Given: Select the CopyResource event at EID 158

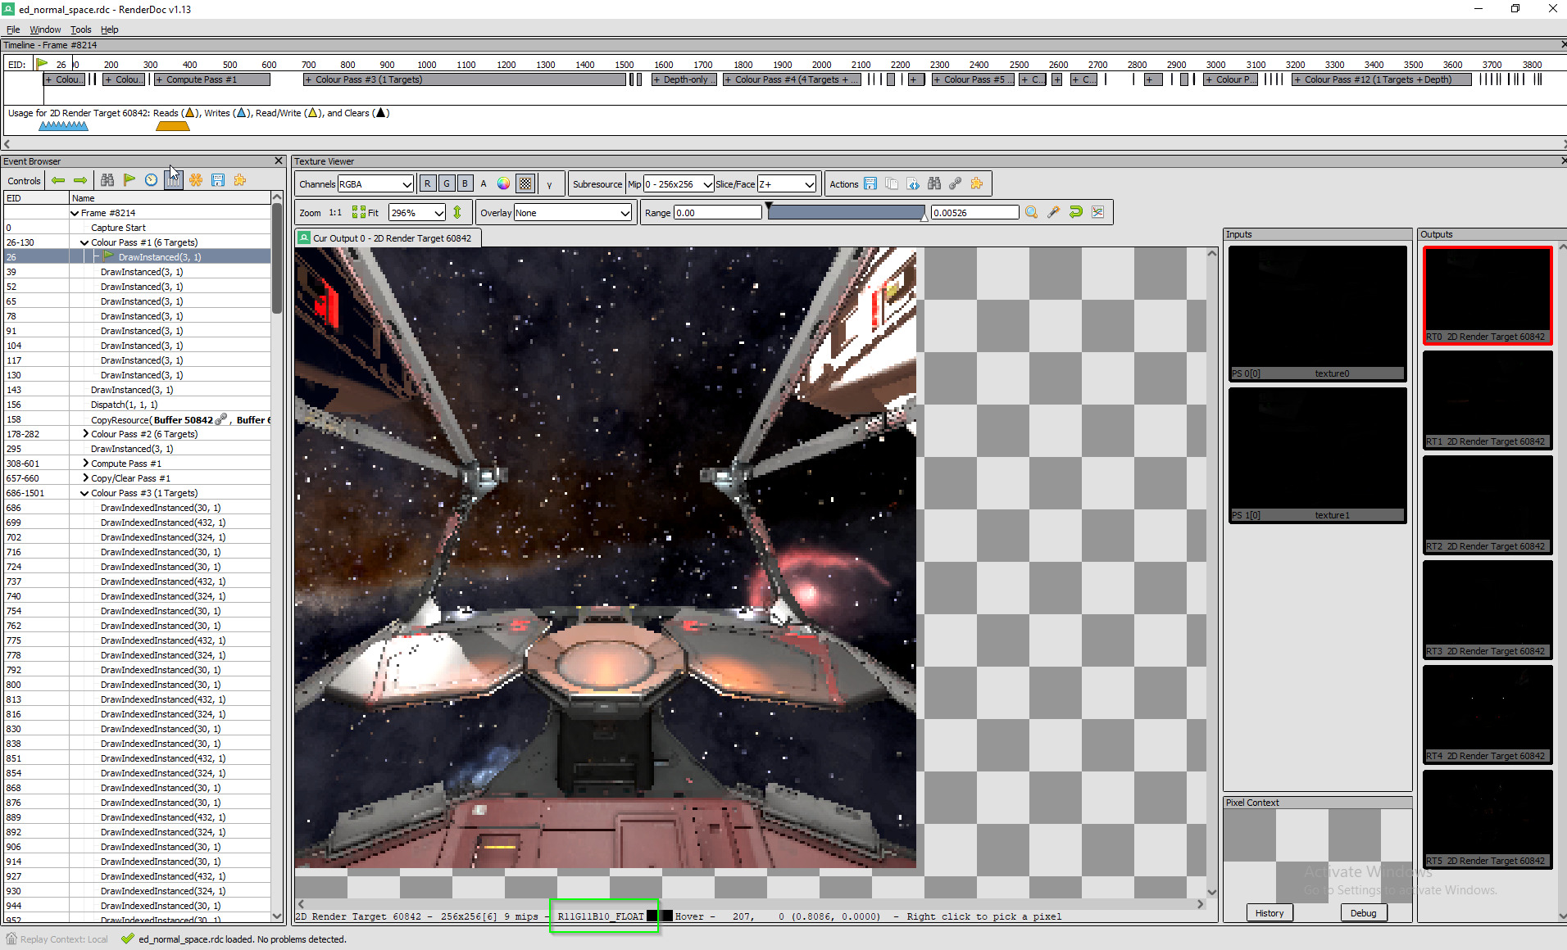Looking at the screenshot, I should coord(138,419).
